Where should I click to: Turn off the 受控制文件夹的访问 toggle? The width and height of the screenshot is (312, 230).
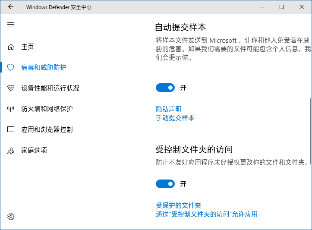[x=165, y=184]
